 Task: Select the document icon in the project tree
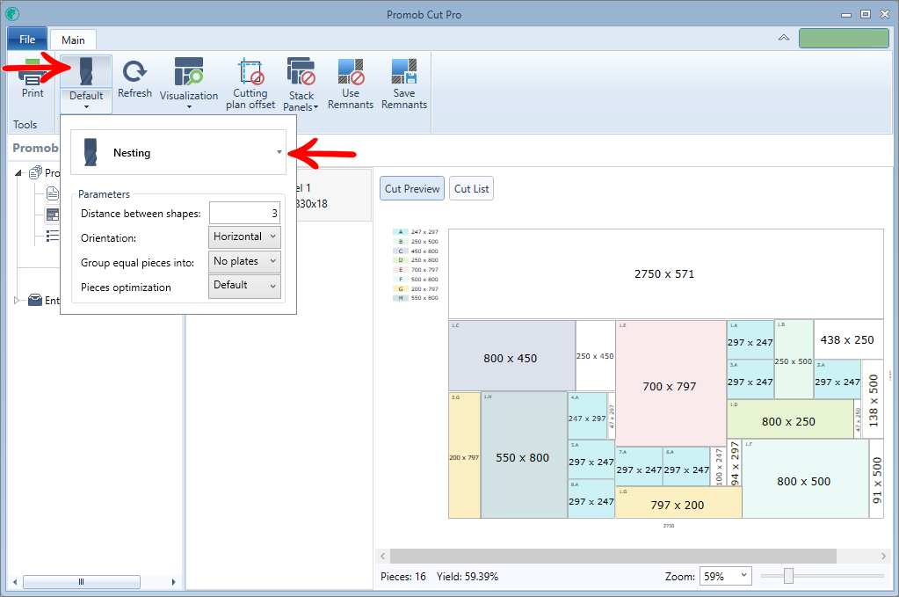tap(52, 193)
